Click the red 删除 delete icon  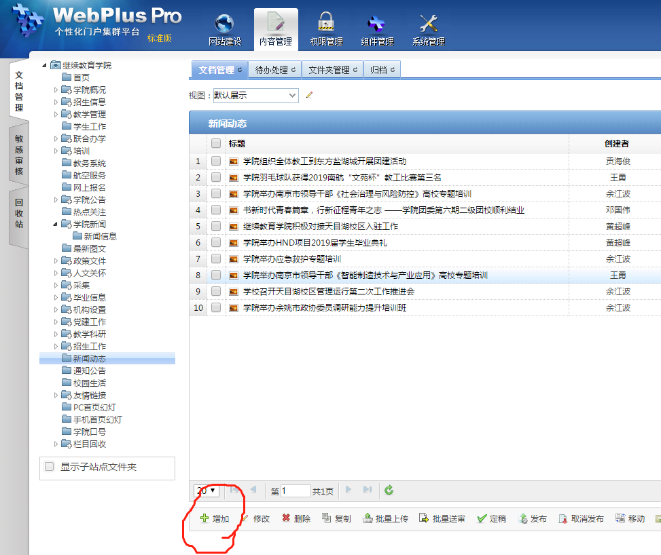pos(286,518)
